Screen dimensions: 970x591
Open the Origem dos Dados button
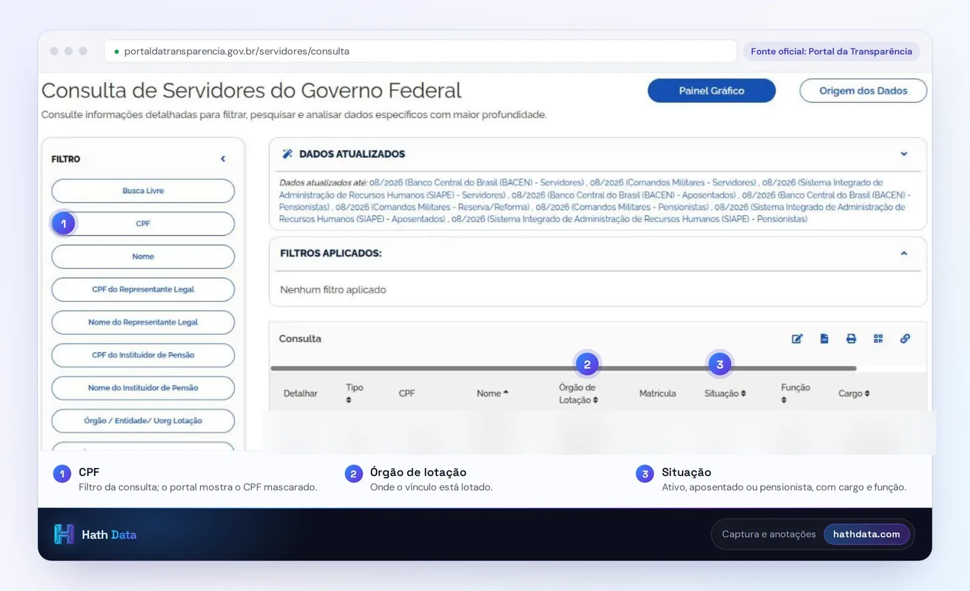click(863, 91)
